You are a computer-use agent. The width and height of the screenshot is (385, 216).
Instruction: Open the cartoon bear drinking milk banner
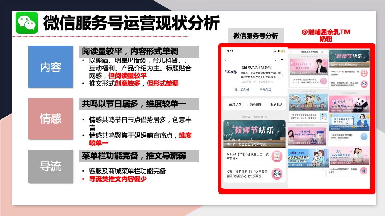308,102
